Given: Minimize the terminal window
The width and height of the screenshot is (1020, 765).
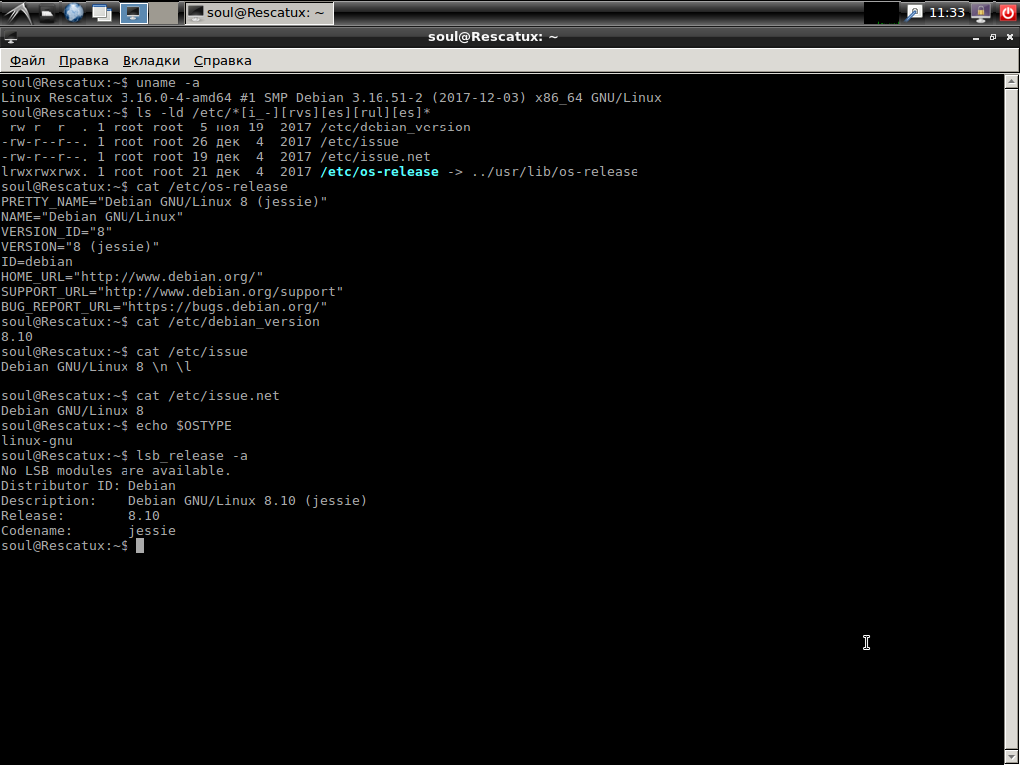Looking at the screenshot, I should point(976,37).
